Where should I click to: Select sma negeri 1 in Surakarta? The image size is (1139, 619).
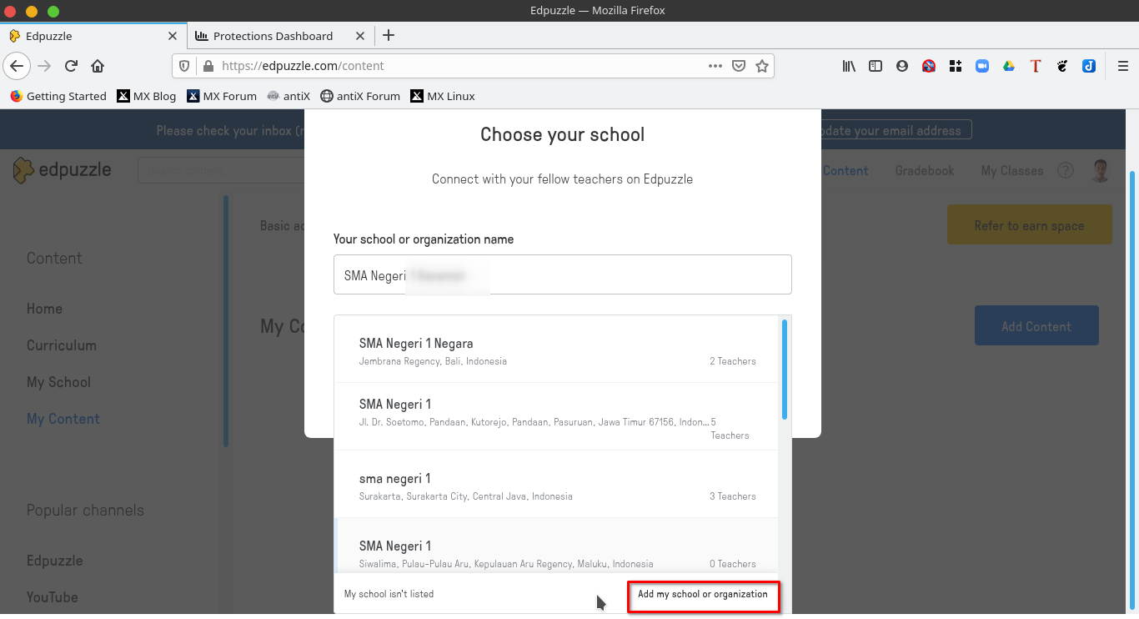557,485
